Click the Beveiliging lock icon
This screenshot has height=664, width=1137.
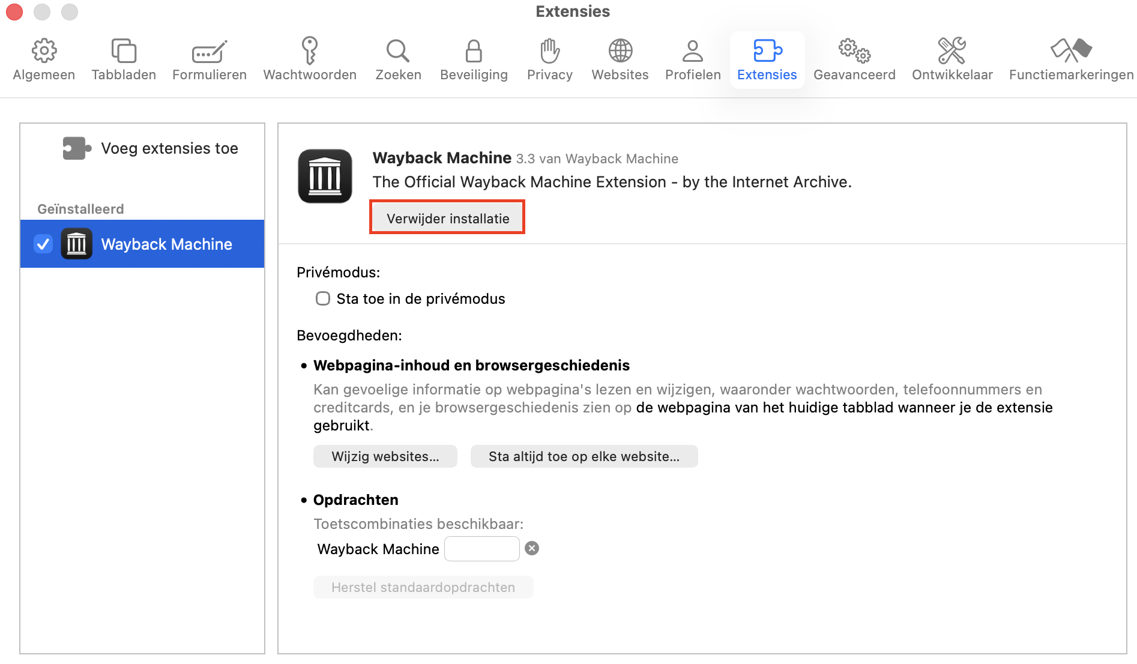474,51
